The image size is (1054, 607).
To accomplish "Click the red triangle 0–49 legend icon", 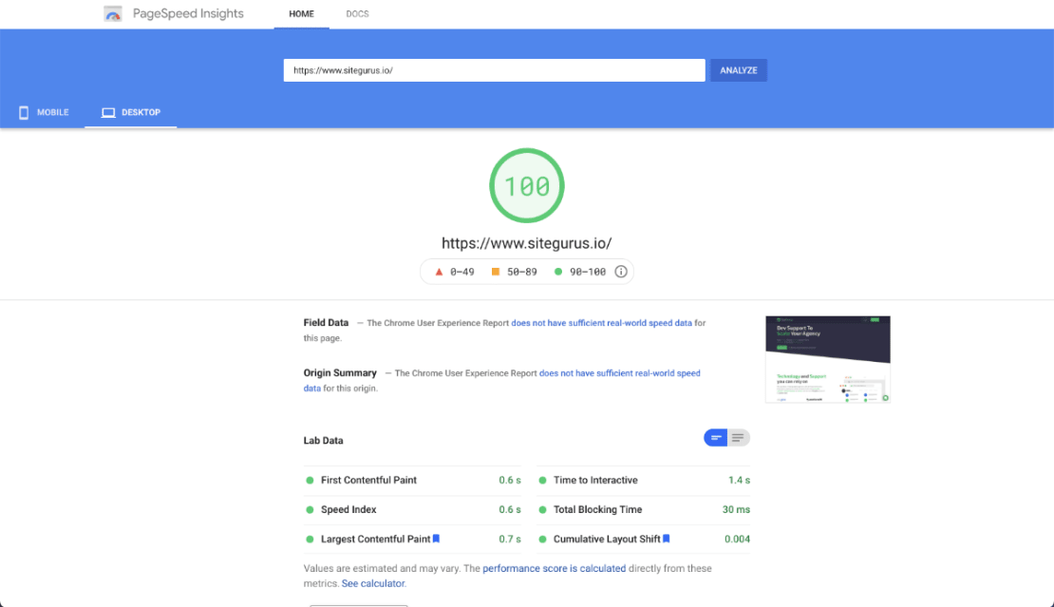I will [x=439, y=272].
